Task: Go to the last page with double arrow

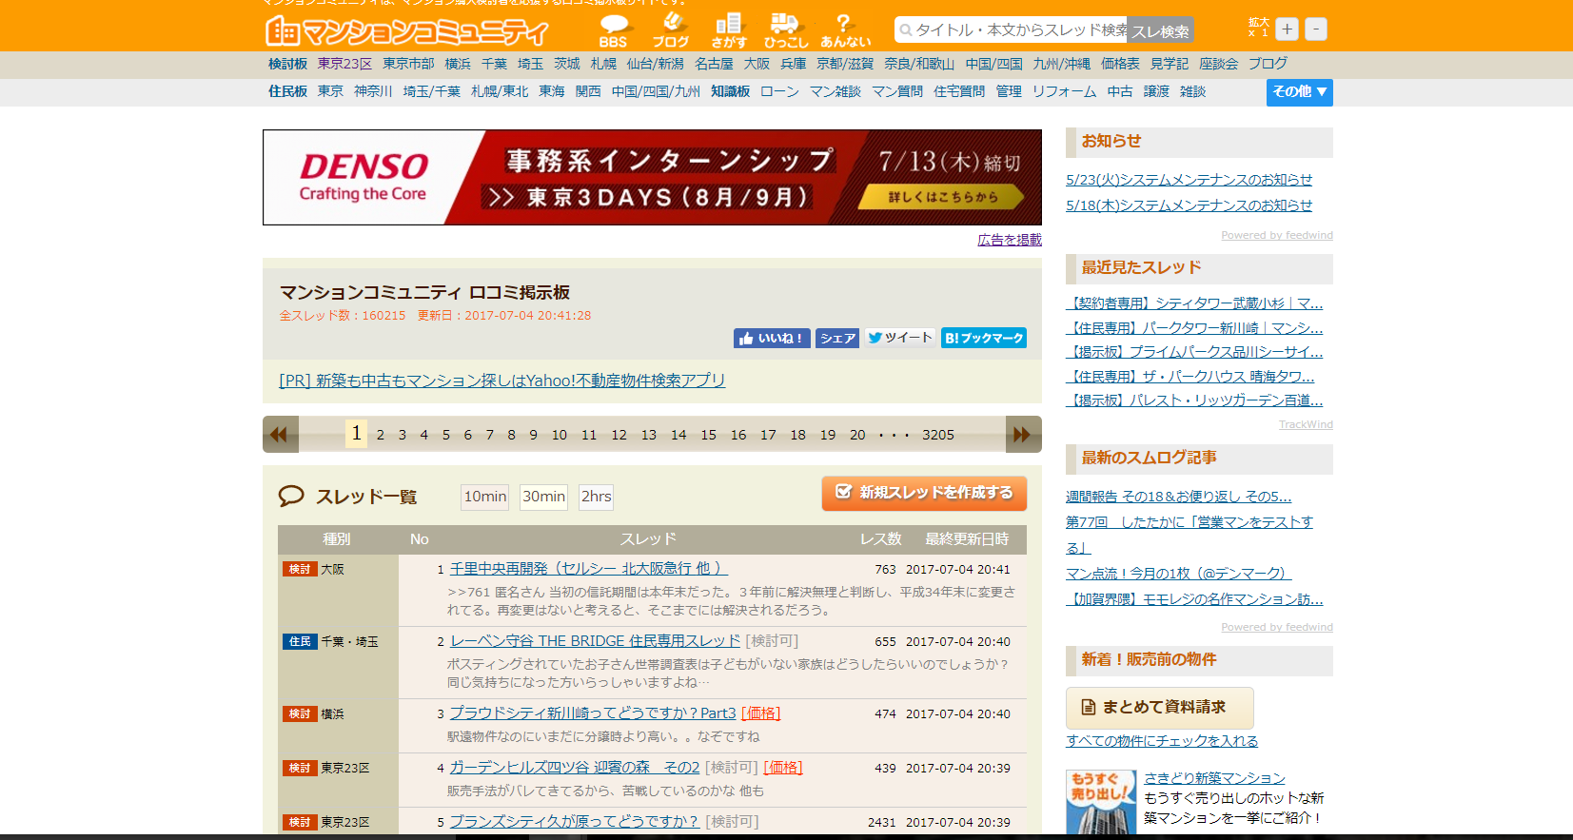Action: (x=1023, y=435)
